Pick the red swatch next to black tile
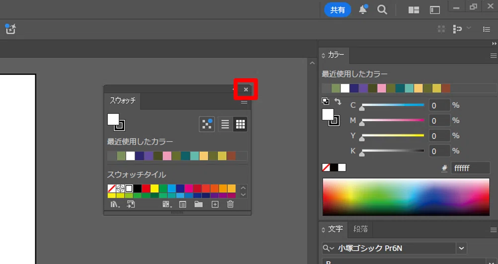The width and height of the screenshot is (498, 264). 146,189
